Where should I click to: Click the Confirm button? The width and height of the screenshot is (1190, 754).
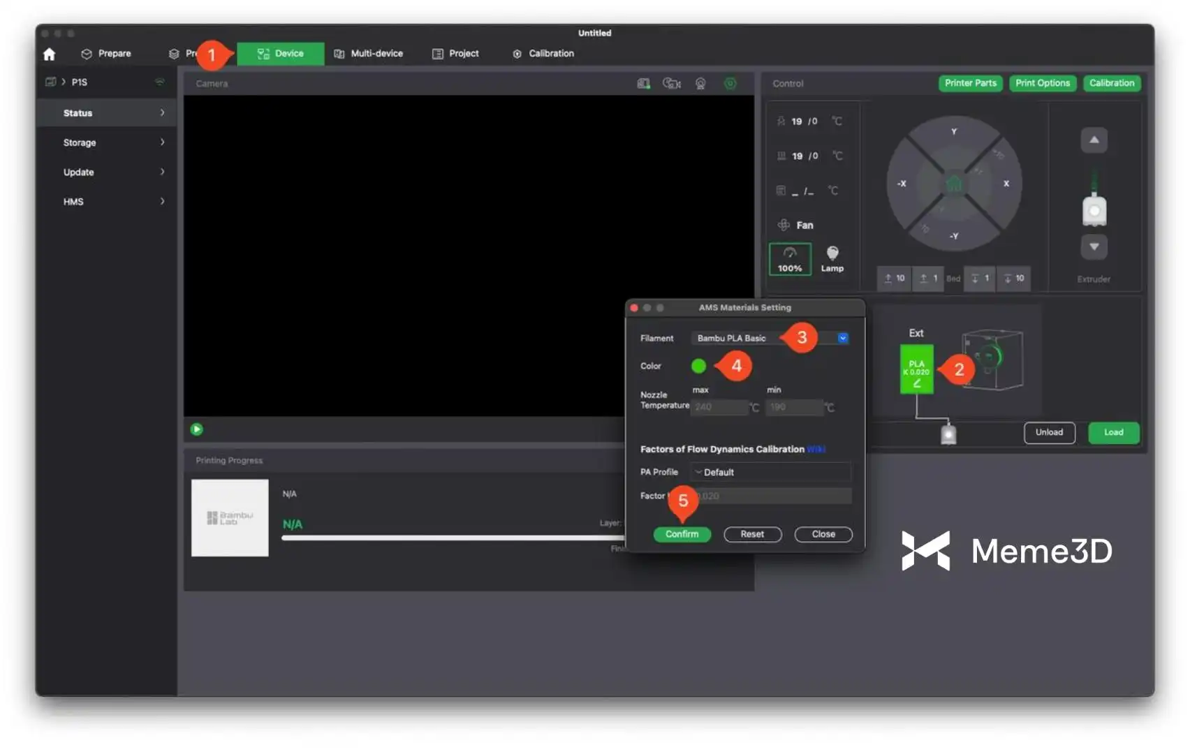pyautogui.click(x=682, y=534)
